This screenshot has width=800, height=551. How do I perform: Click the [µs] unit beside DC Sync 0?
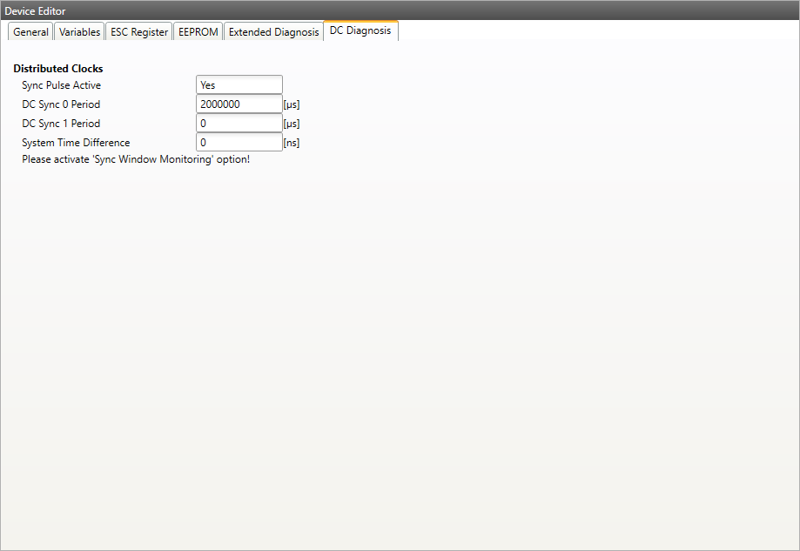[292, 104]
